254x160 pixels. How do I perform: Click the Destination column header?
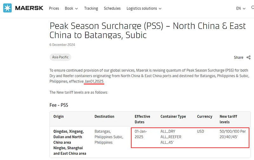104,117
